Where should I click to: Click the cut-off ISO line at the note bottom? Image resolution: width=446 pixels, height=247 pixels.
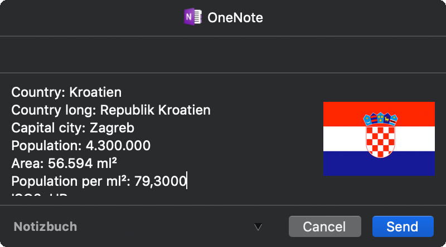point(40,195)
